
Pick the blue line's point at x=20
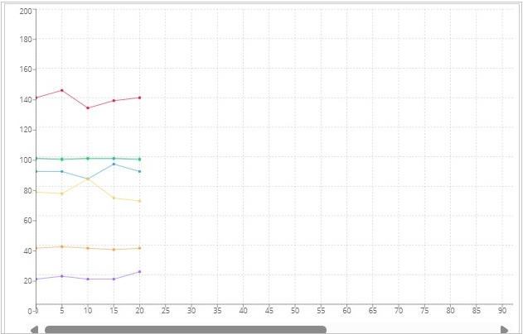point(139,171)
